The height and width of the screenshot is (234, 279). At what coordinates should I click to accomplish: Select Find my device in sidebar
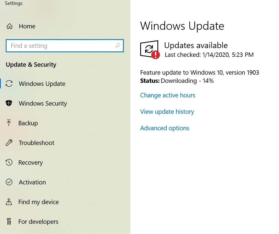(39, 202)
